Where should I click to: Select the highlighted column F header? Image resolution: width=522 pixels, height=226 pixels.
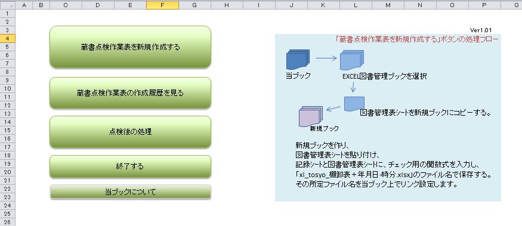coord(162,5)
